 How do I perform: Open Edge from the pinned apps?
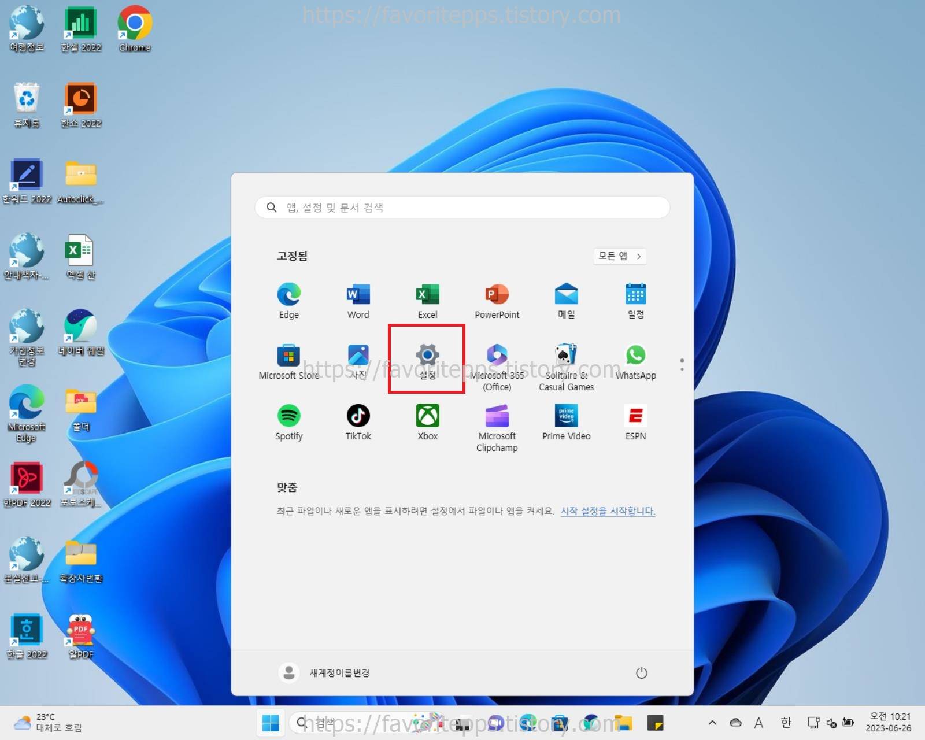coord(288,301)
